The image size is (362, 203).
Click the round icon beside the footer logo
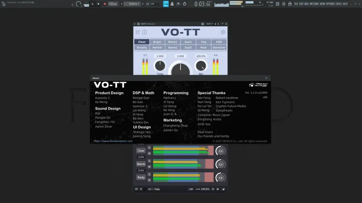pos(218,189)
